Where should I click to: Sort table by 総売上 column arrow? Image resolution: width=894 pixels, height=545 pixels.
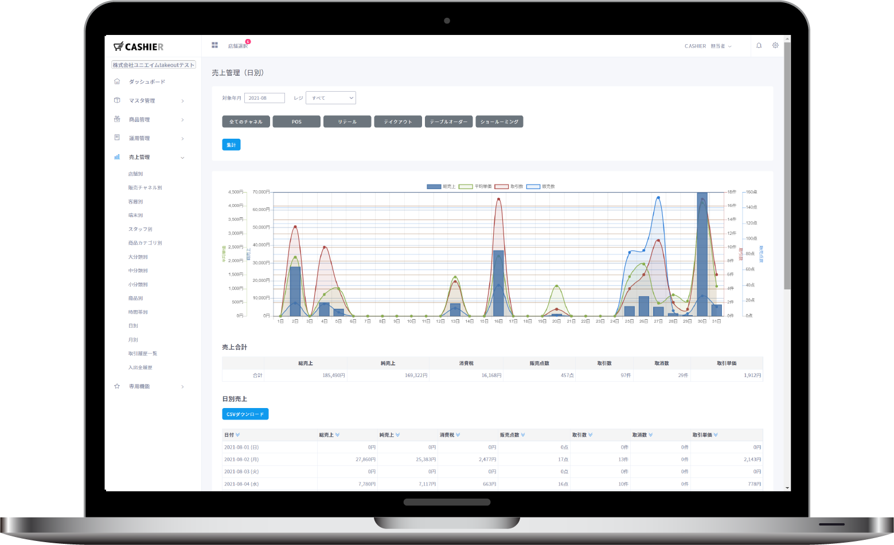[337, 435]
